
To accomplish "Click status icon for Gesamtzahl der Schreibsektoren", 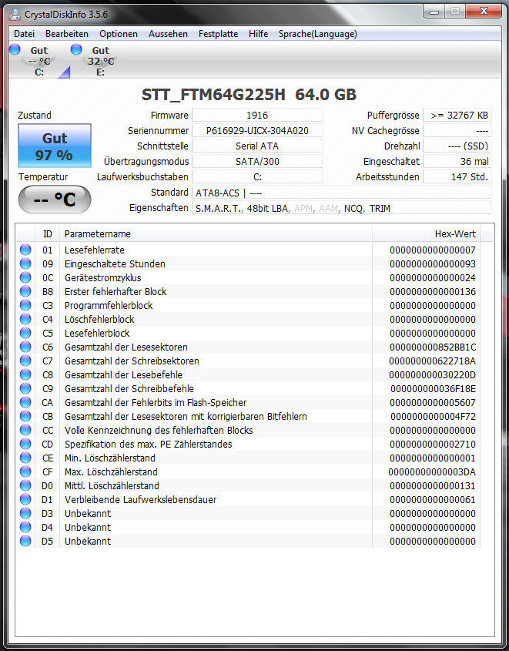I will (x=25, y=361).
